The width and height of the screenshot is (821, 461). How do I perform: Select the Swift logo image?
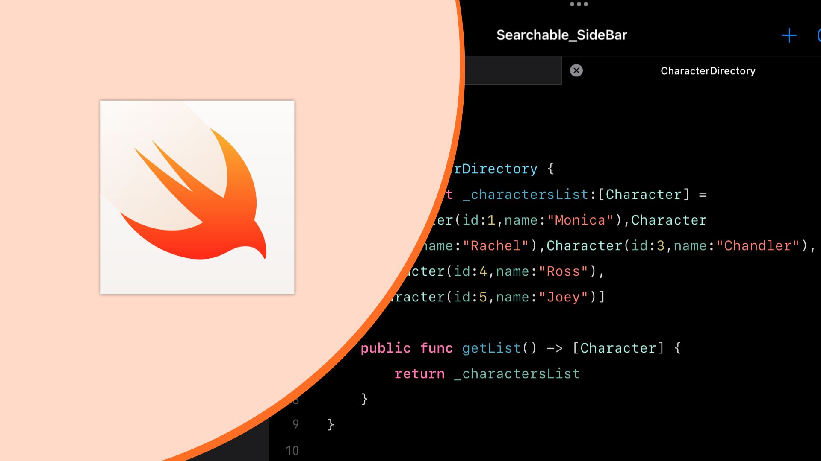point(197,197)
